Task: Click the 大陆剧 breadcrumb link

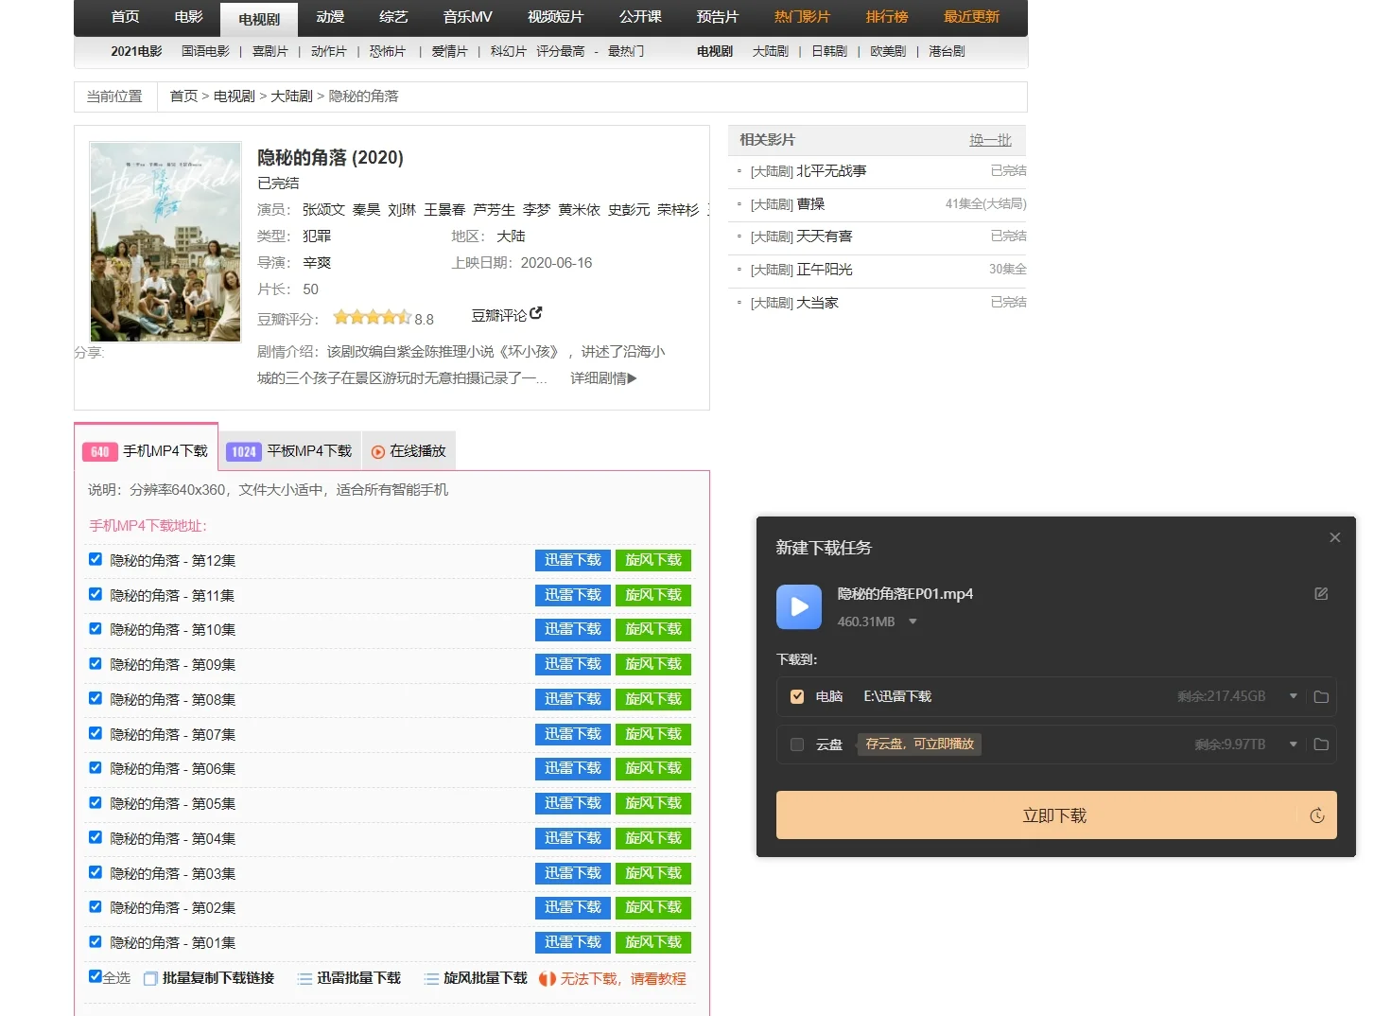Action: pos(291,96)
